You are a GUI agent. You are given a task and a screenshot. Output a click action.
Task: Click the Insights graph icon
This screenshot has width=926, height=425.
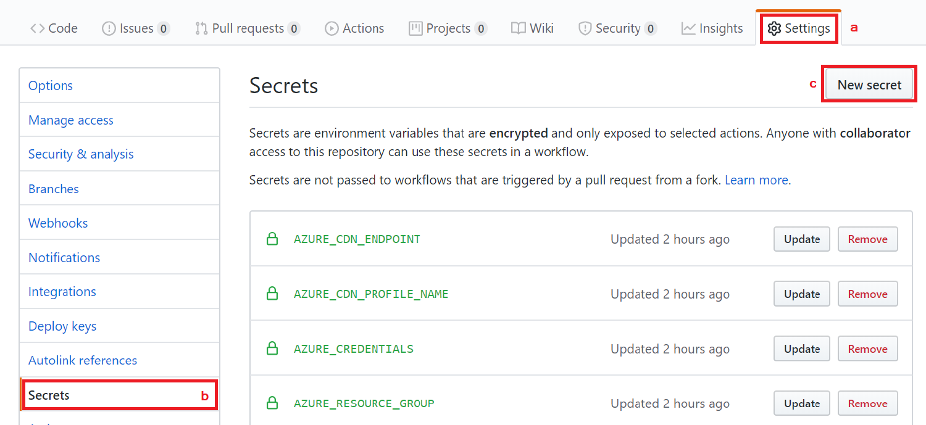point(688,28)
